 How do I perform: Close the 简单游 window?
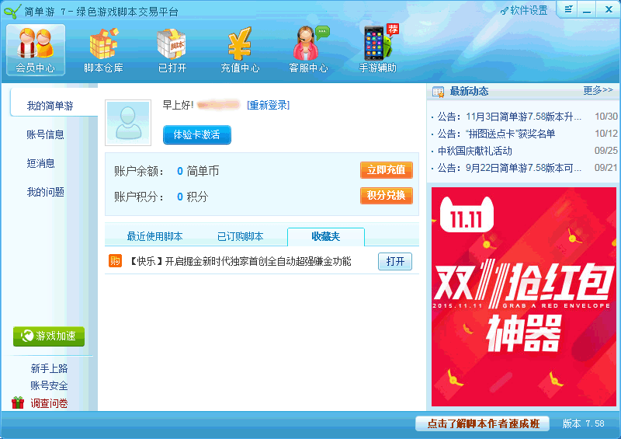click(x=609, y=9)
